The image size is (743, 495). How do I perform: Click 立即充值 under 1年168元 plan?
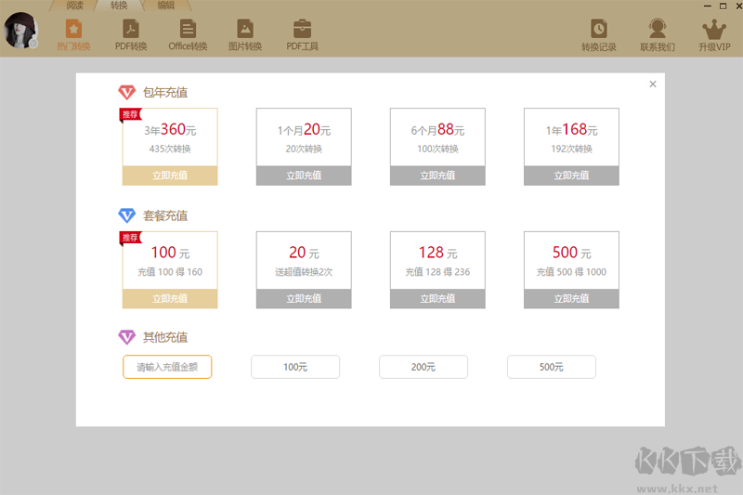tap(571, 176)
